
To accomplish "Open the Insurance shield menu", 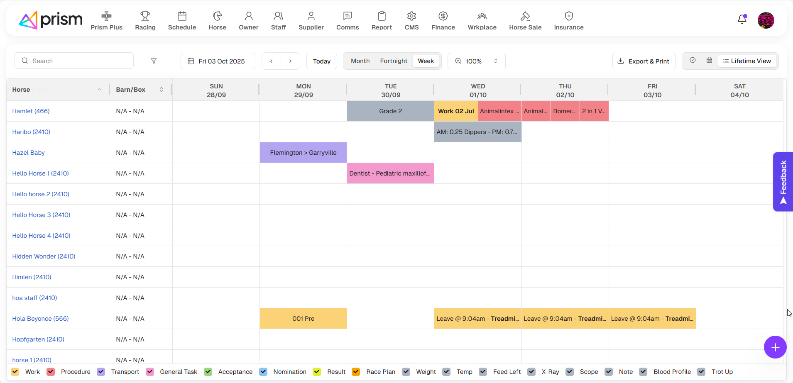I will pos(568,21).
